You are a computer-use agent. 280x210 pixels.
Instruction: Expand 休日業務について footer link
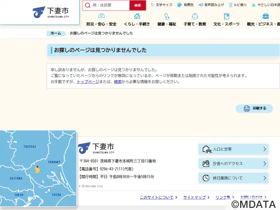click(233, 178)
